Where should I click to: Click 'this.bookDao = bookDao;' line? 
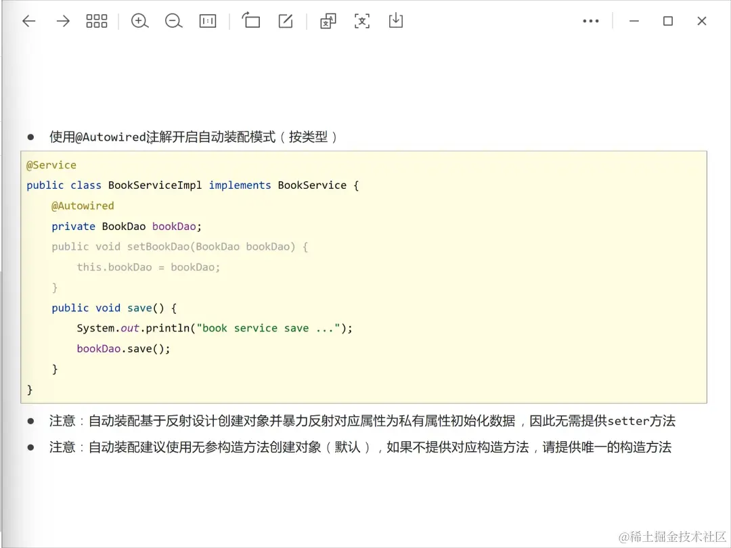click(x=148, y=267)
